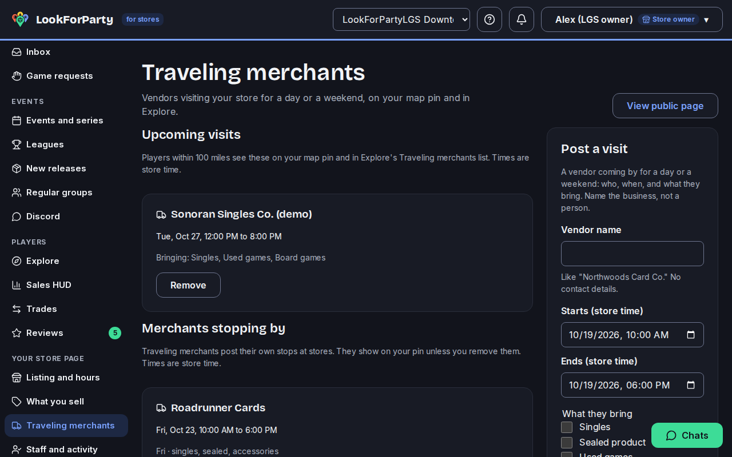Screen dimensions: 732x457
Task: Click the New releases box icon
Action: [x=17, y=169]
